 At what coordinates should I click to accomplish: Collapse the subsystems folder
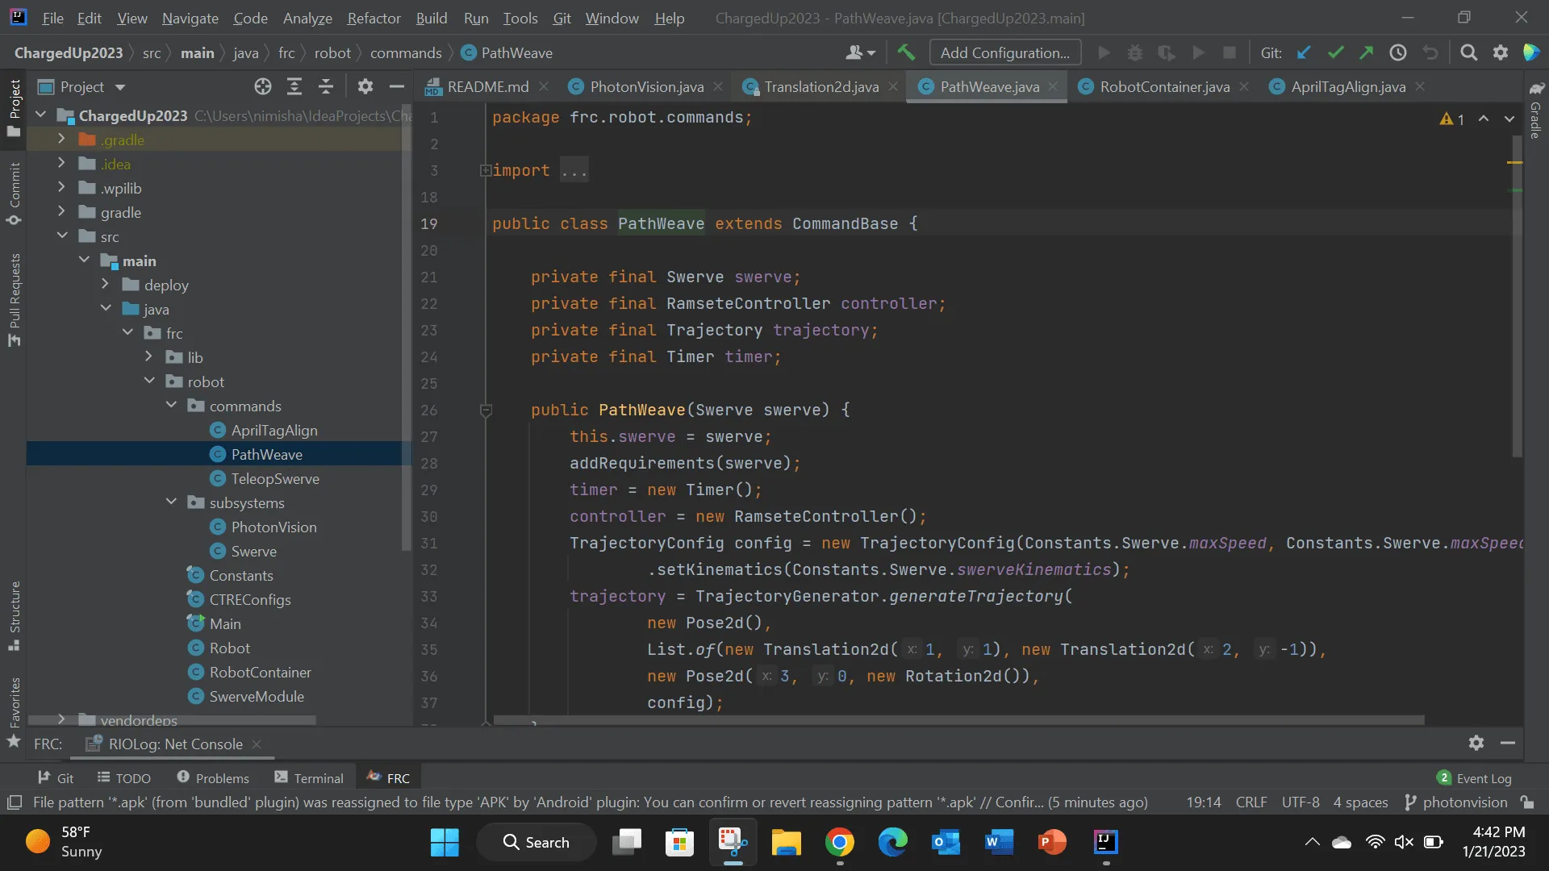click(171, 502)
